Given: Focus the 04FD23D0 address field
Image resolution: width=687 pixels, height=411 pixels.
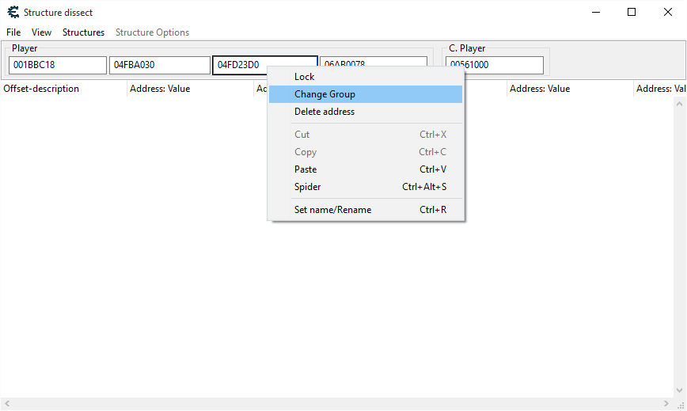Looking at the screenshot, I should click(x=240, y=65).
